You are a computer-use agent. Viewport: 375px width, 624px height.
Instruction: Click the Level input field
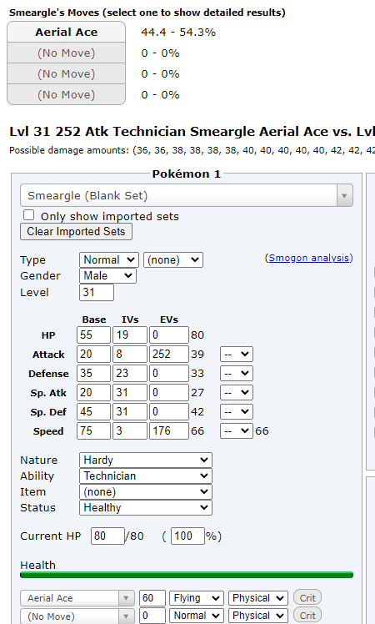point(97,293)
